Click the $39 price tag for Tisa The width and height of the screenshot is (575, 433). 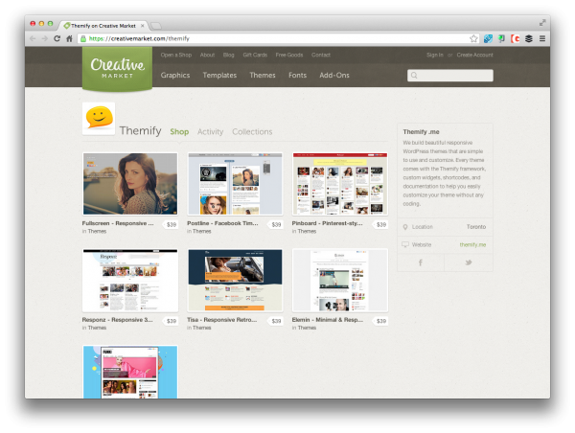[276, 321]
